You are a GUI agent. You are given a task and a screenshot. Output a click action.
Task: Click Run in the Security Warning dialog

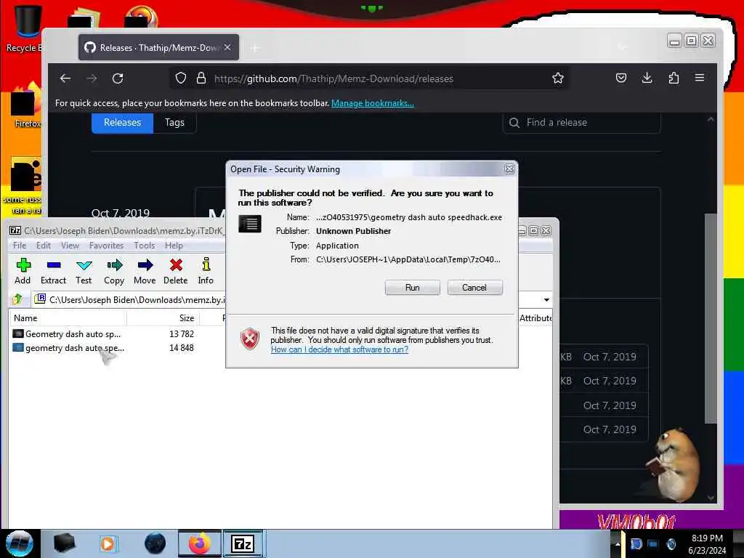click(x=412, y=288)
